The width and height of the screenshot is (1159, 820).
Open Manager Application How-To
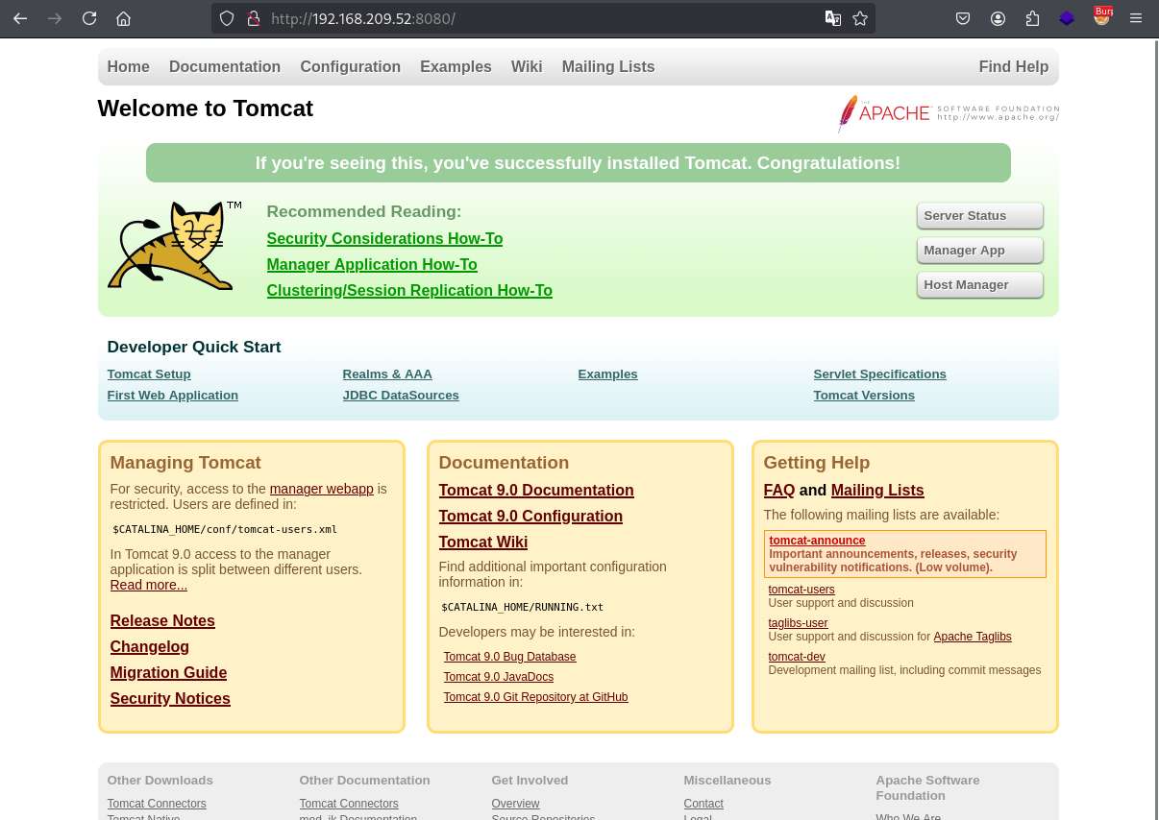click(372, 265)
